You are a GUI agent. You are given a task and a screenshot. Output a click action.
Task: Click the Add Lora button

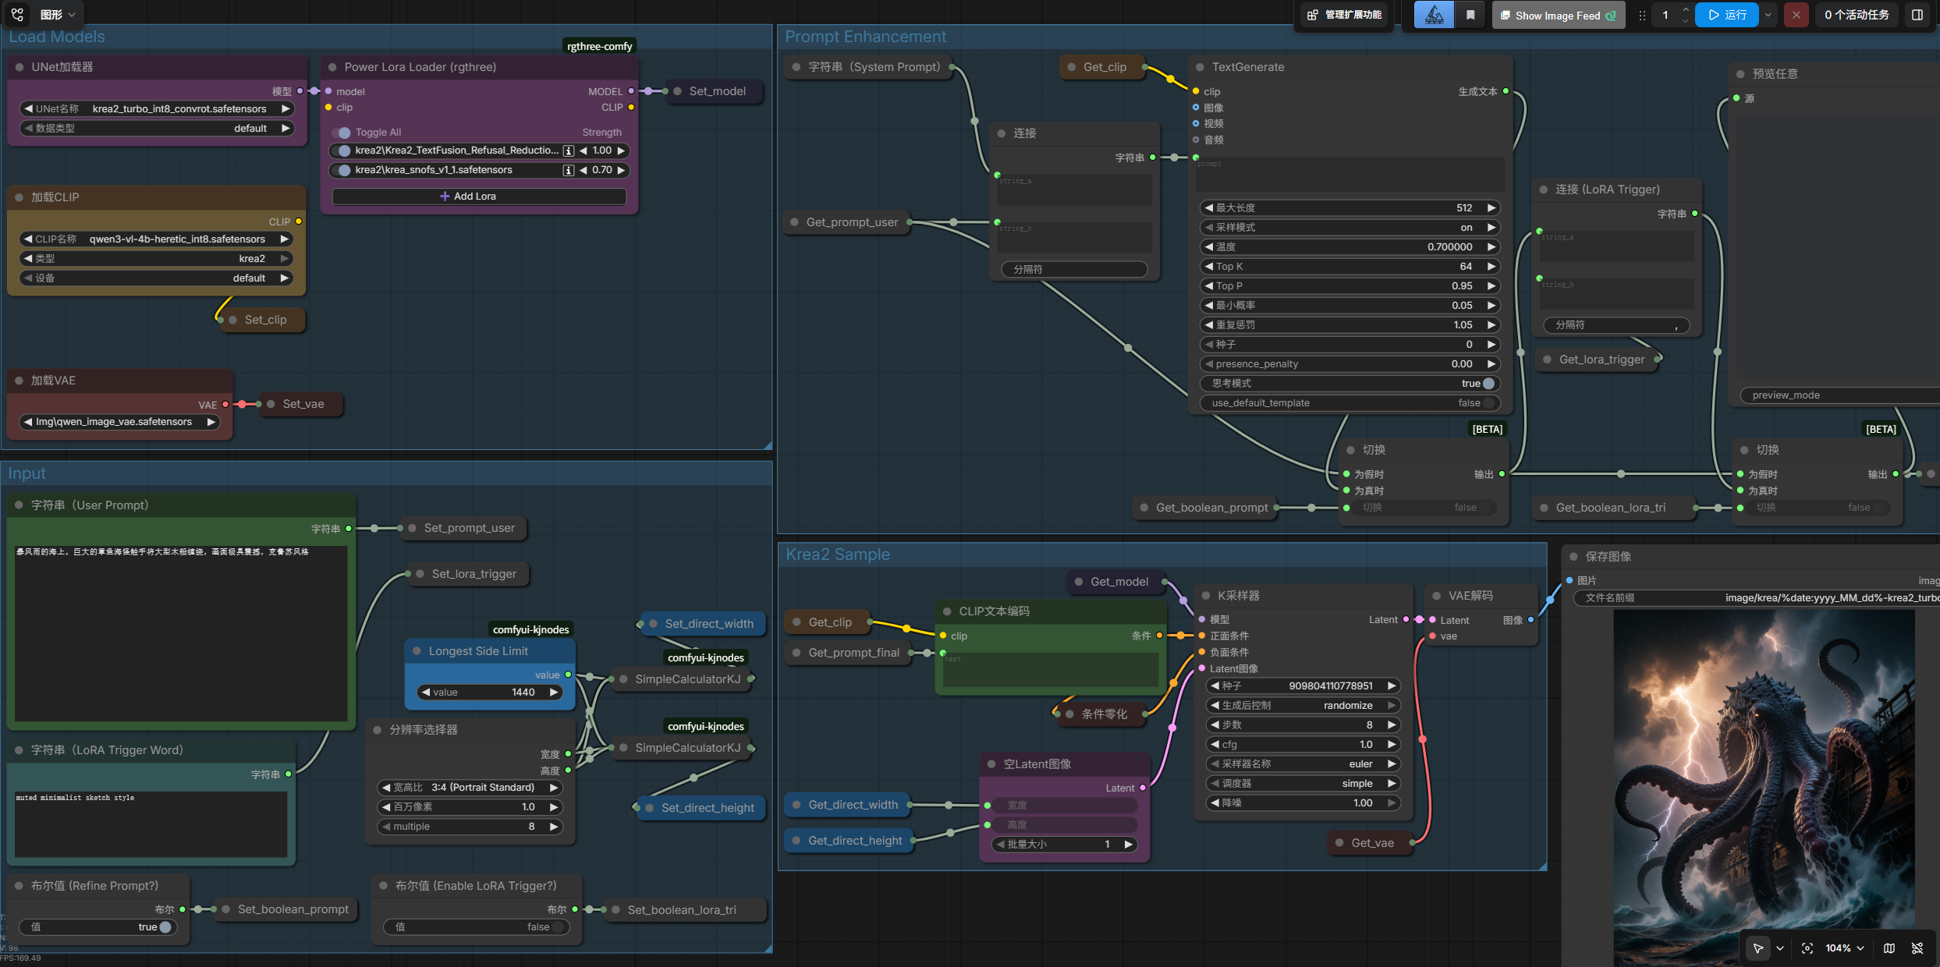(x=479, y=197)
